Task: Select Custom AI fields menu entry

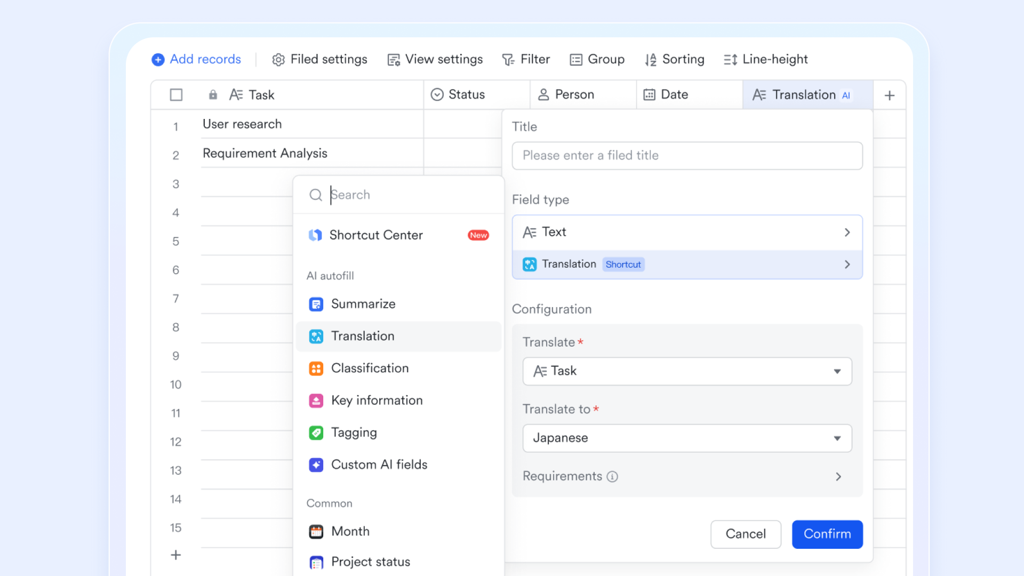Action: [x=398, y=465]
